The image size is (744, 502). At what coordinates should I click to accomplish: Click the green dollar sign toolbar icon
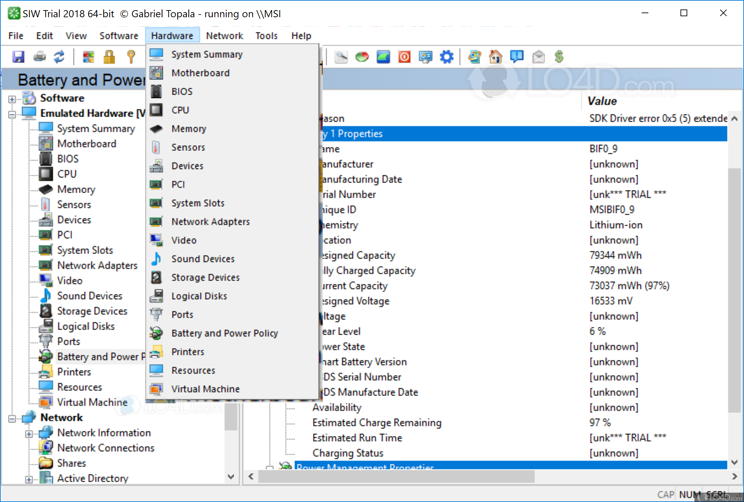[559, 57]
